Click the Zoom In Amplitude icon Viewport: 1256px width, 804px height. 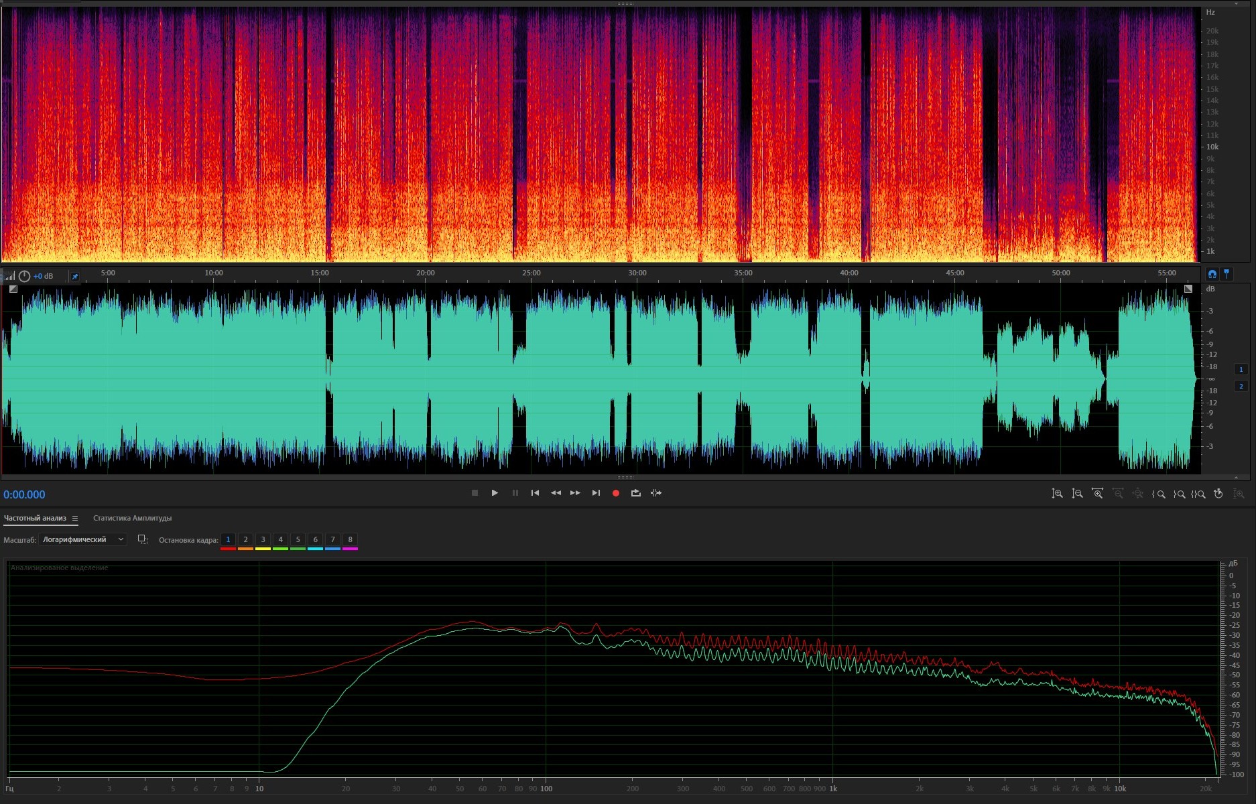[x=1057, y=494]
